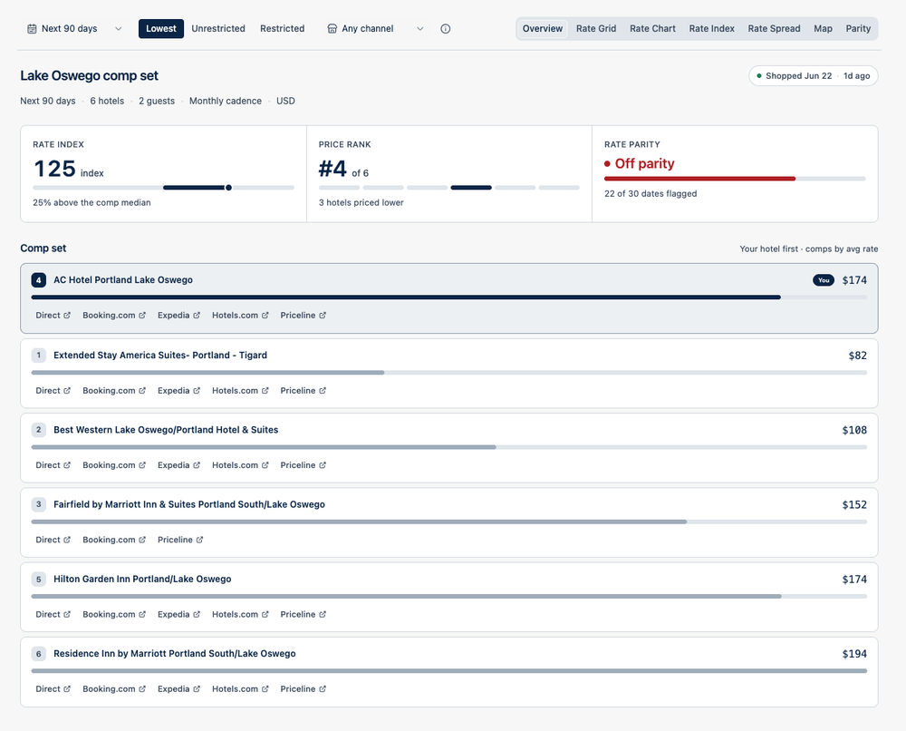
Task: Open Extended Stay America's Direct external link
Action: tap(53, 390)
